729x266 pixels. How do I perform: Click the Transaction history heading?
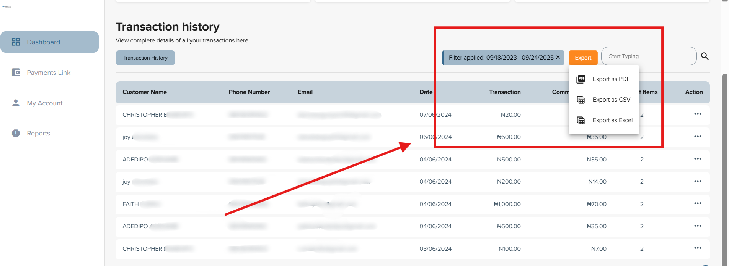[168, 27]
